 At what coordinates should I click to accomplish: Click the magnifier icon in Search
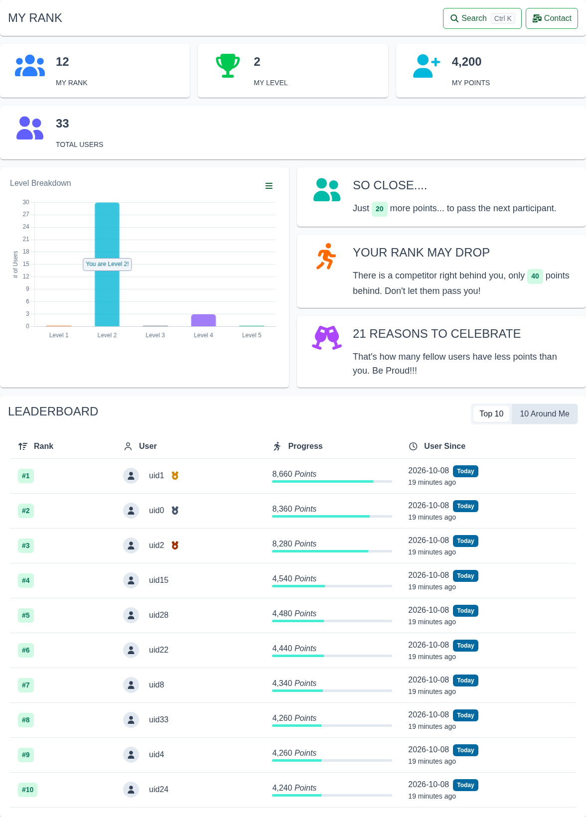[x=454, y=18]
